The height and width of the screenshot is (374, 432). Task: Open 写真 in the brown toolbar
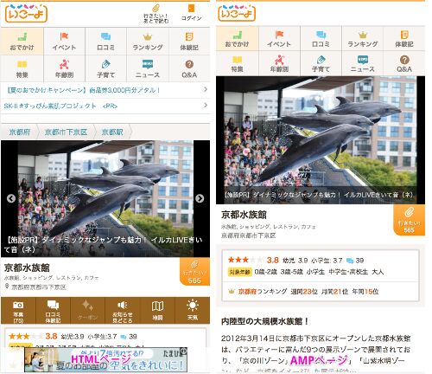click(18, 311)
